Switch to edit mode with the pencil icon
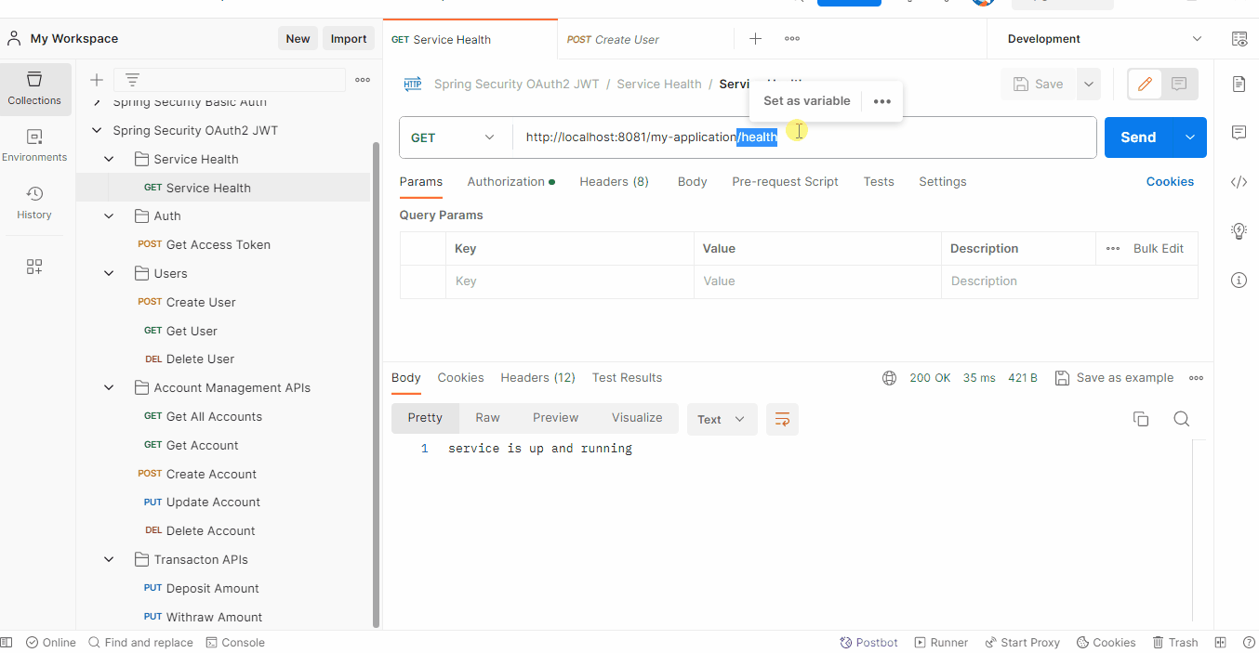The image size is (1259, 653). point(1145,84)
